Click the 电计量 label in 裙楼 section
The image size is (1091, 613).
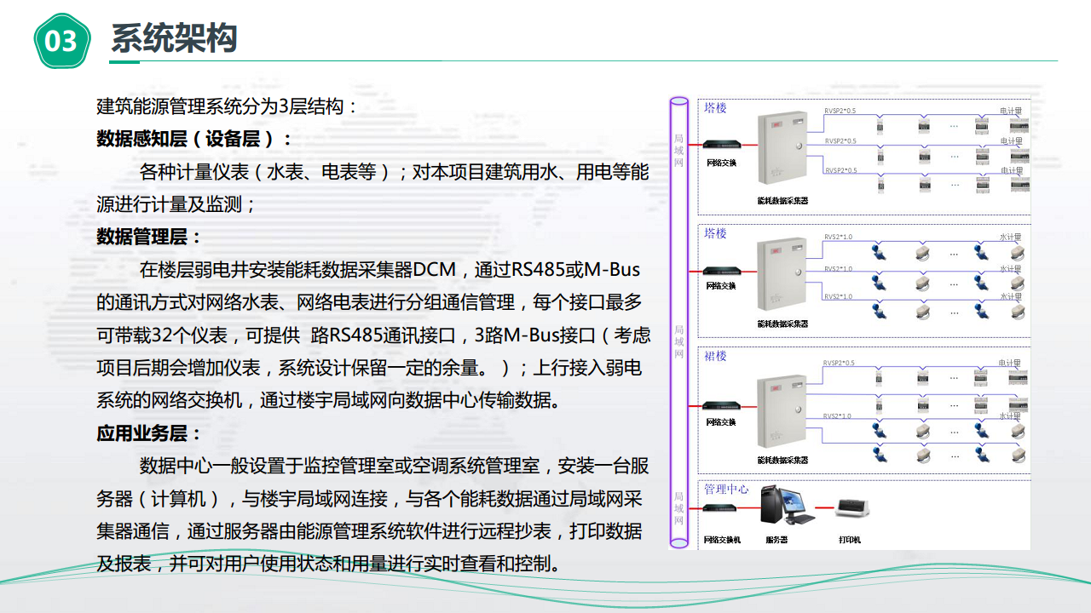tap(1010, 364)
